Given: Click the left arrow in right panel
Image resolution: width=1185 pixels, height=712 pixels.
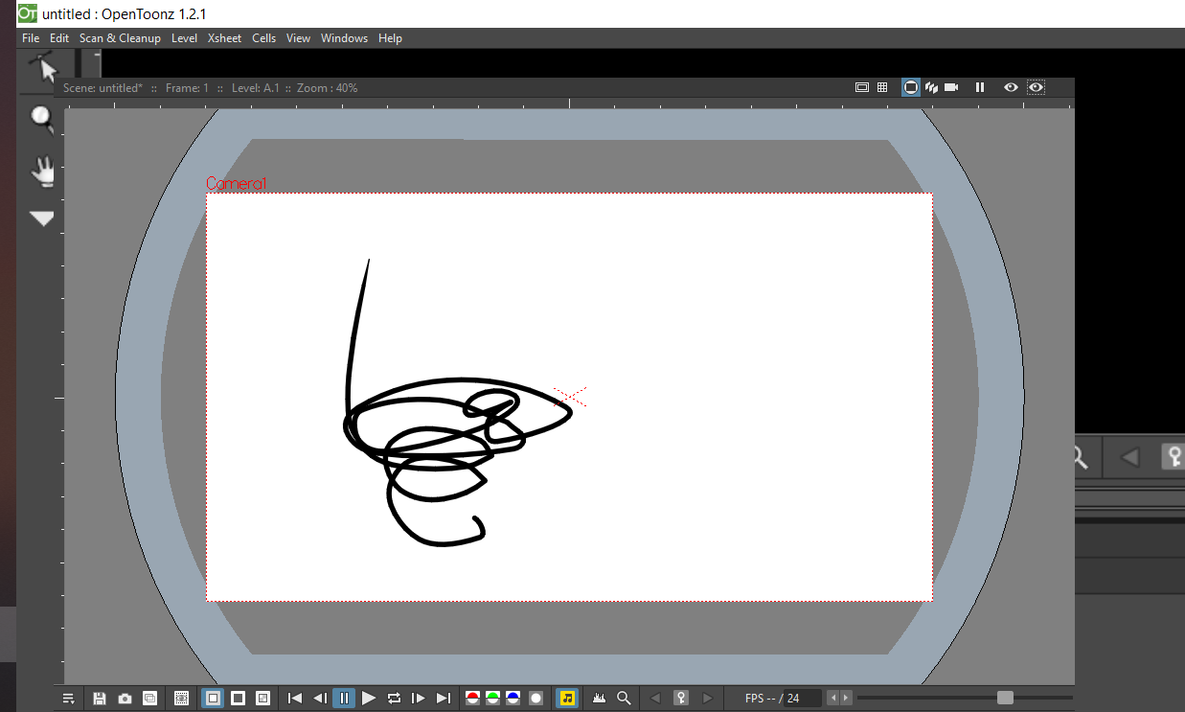Looking at the screenshot, I should click(1130, 457).
